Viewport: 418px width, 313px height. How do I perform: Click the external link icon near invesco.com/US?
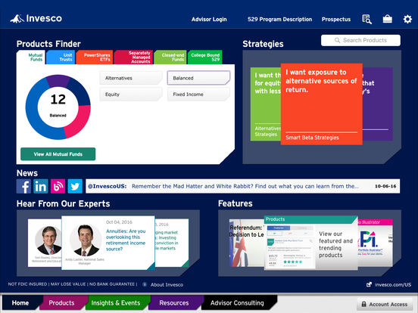[369, 284]
